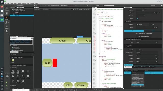Select the Flickable component
163x91 pixels.
(23, 72)
